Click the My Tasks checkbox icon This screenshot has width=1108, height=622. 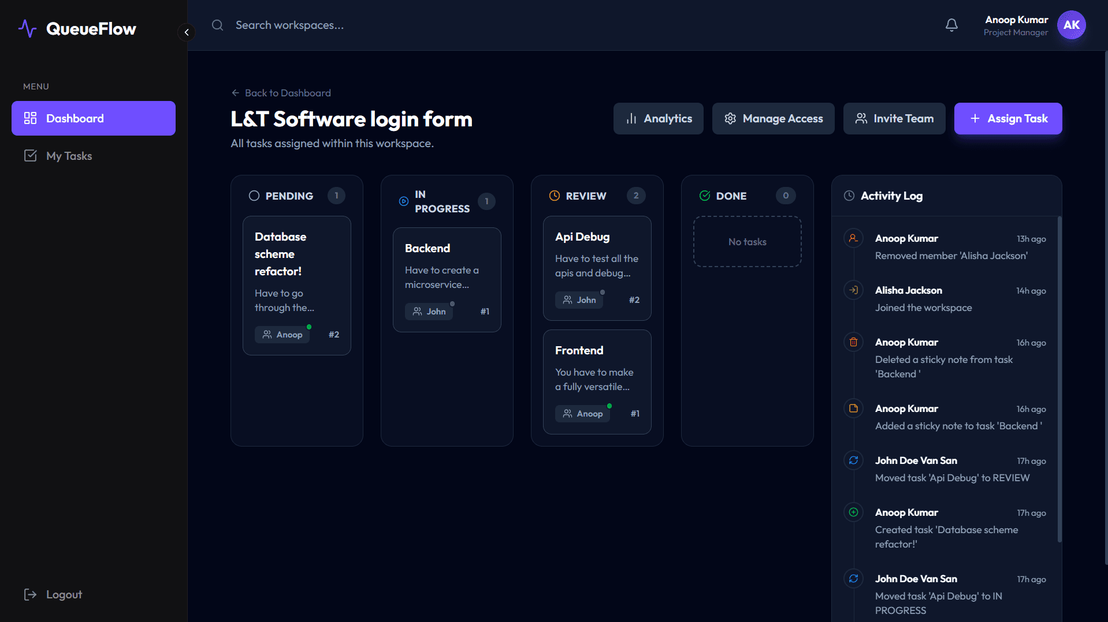[31, 156]
